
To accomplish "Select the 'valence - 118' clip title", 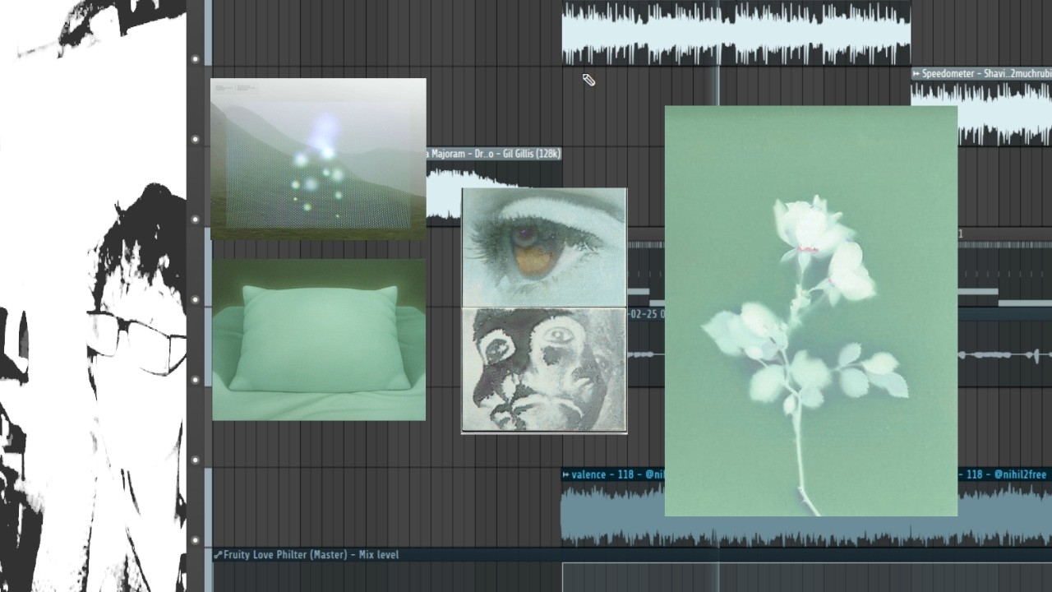I will tap(602, 474).
